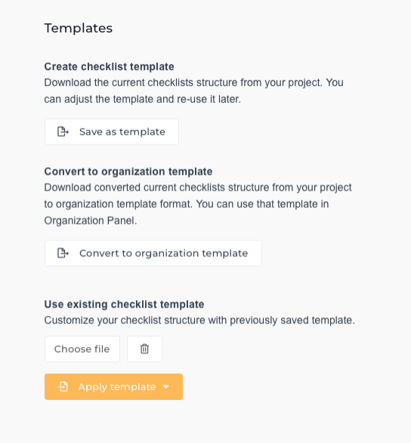Click the Use existing checklist template heading

pyautogui.click(x=124, y=305)
